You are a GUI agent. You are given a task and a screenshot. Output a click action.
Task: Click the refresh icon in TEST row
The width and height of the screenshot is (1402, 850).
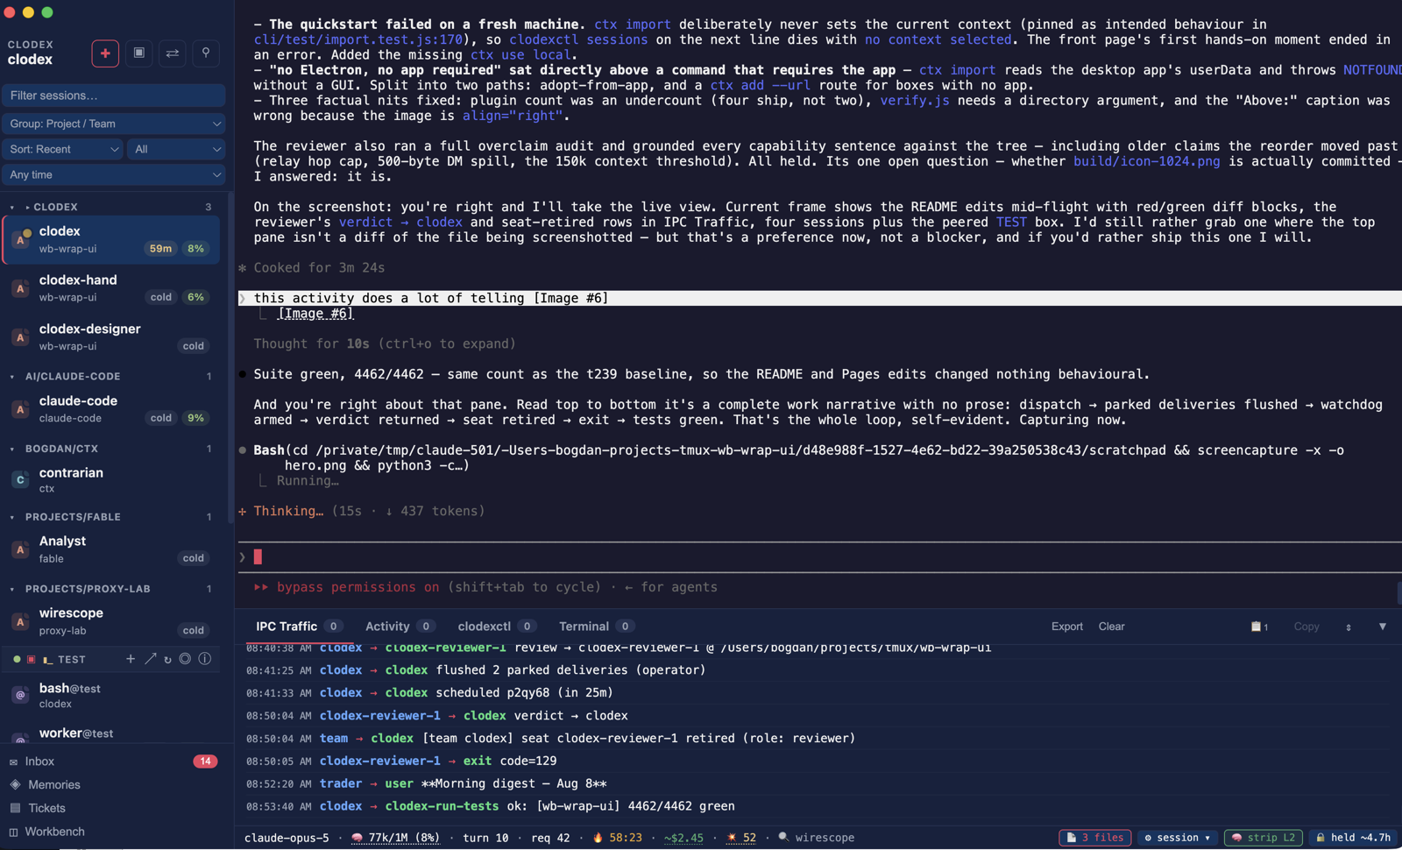click(167, 659)
